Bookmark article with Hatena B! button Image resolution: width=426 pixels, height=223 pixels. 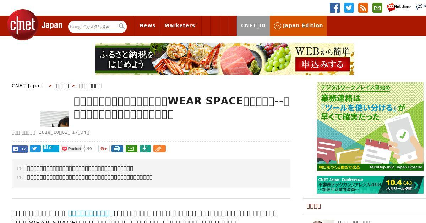pos(51,148)
